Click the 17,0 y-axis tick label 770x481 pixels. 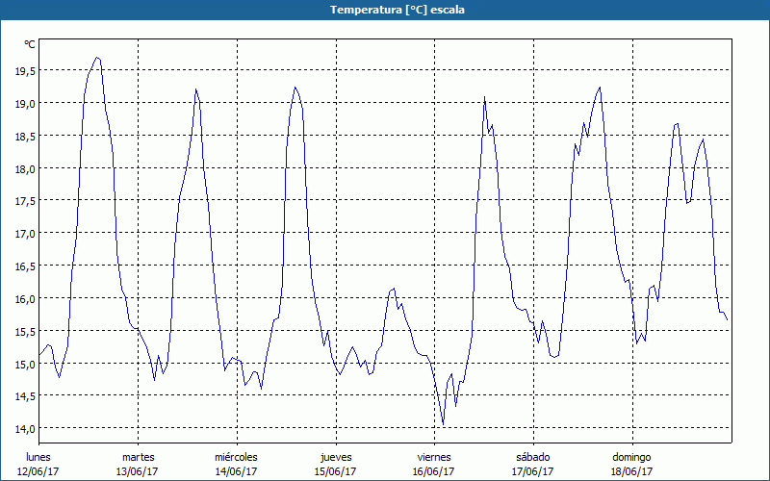click(25, 233)
